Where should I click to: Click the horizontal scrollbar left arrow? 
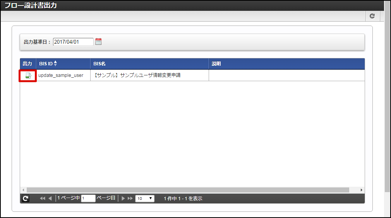point(23,190)
